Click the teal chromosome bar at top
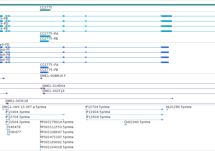 pyautogui.click(x=108, y=5)
